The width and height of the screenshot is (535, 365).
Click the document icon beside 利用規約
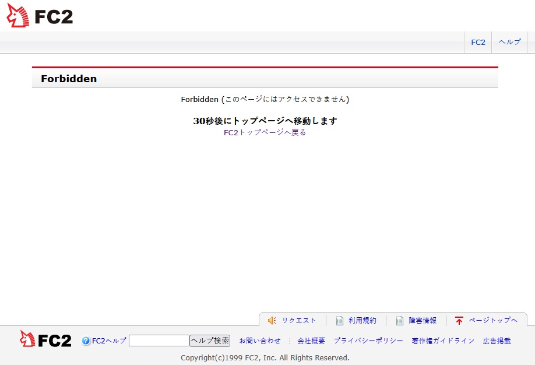(x=340, y=321)
